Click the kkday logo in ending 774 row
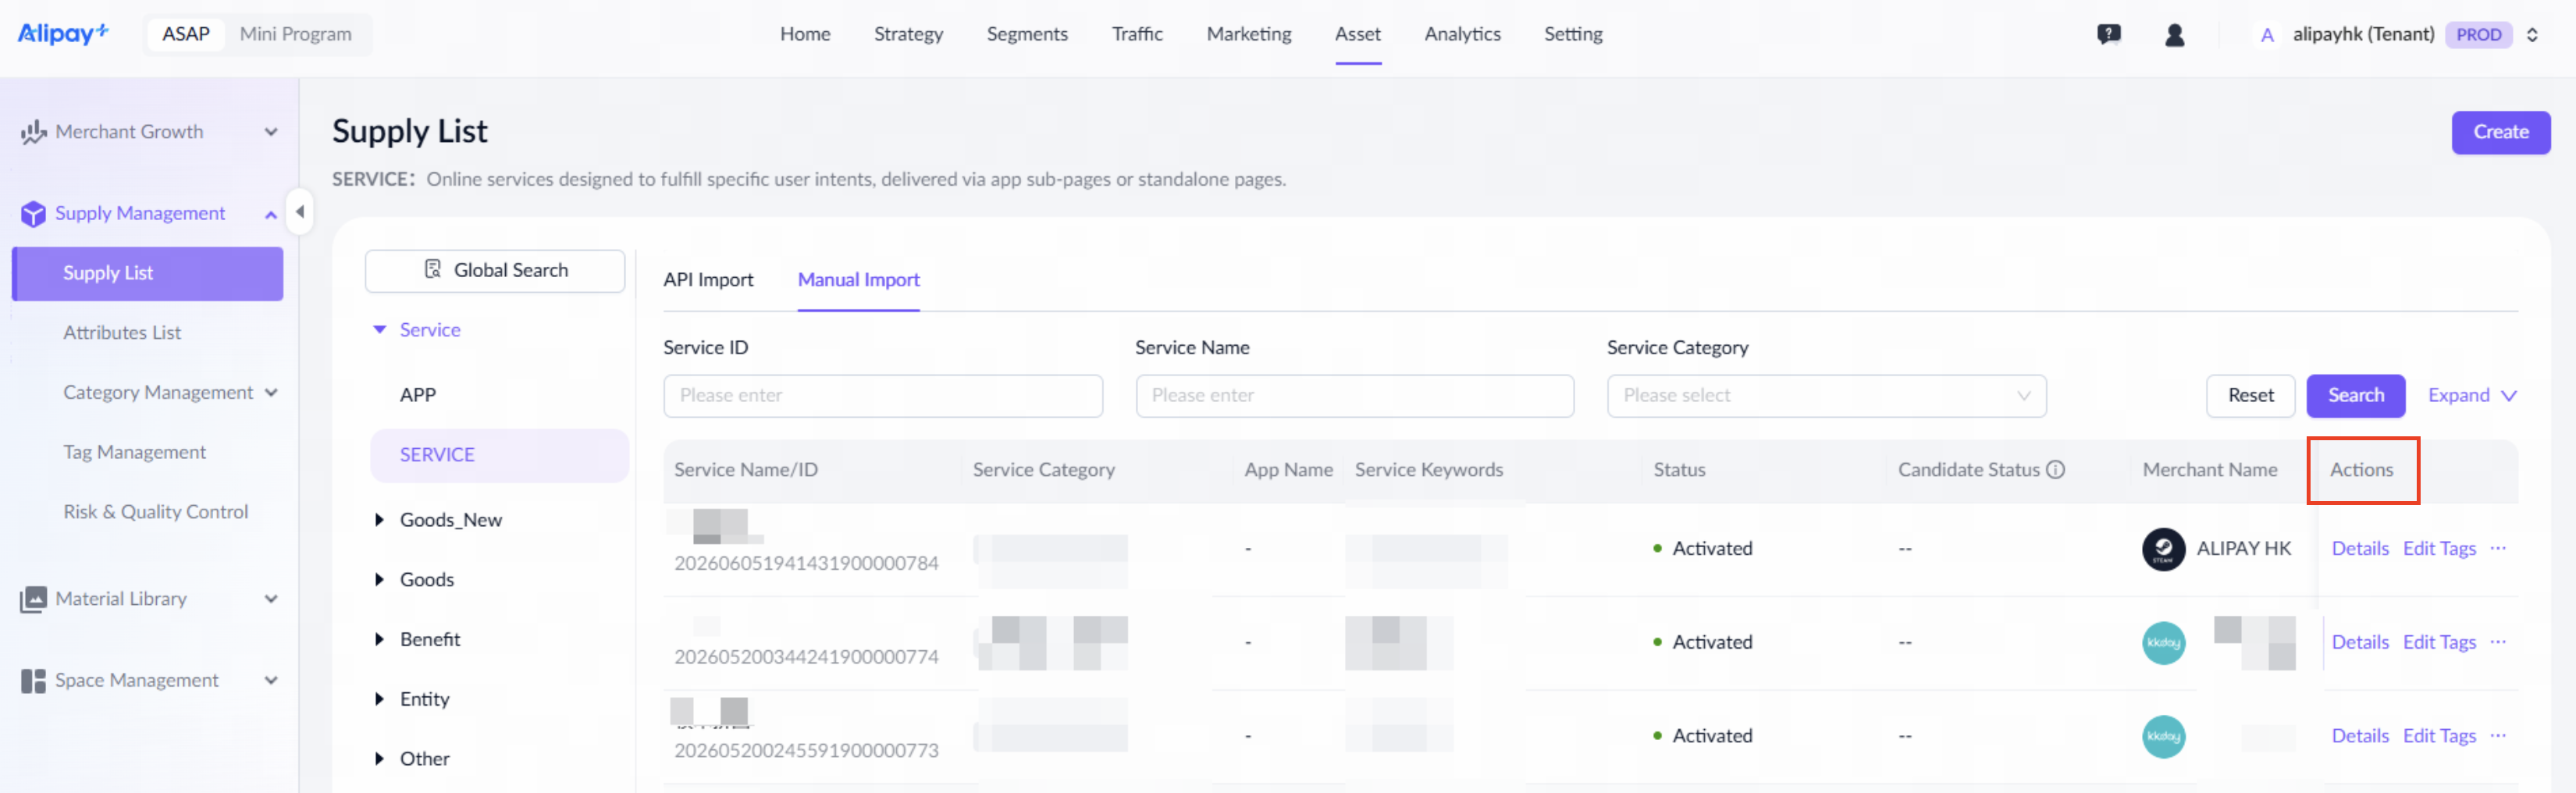 point(2163,642)
